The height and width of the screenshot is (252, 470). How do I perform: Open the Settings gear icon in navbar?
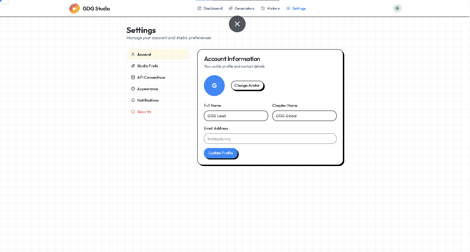[x=288, y=8]
